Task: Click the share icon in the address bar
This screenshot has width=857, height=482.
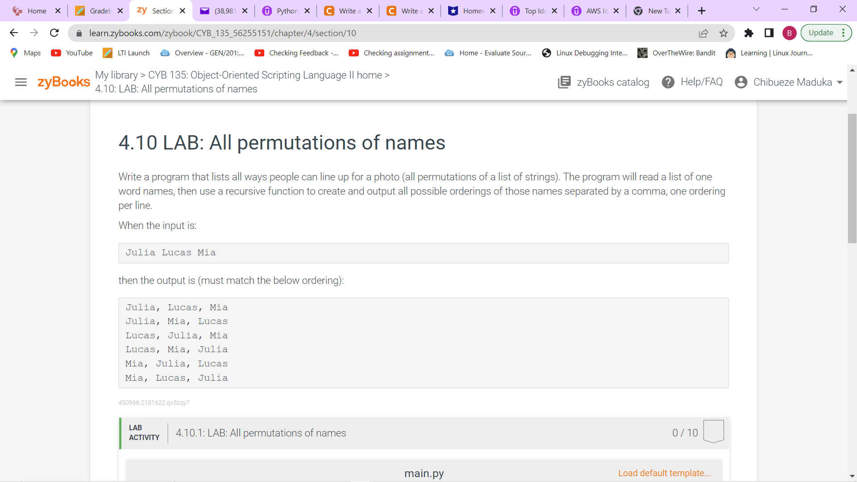Action: coord(704,33)
